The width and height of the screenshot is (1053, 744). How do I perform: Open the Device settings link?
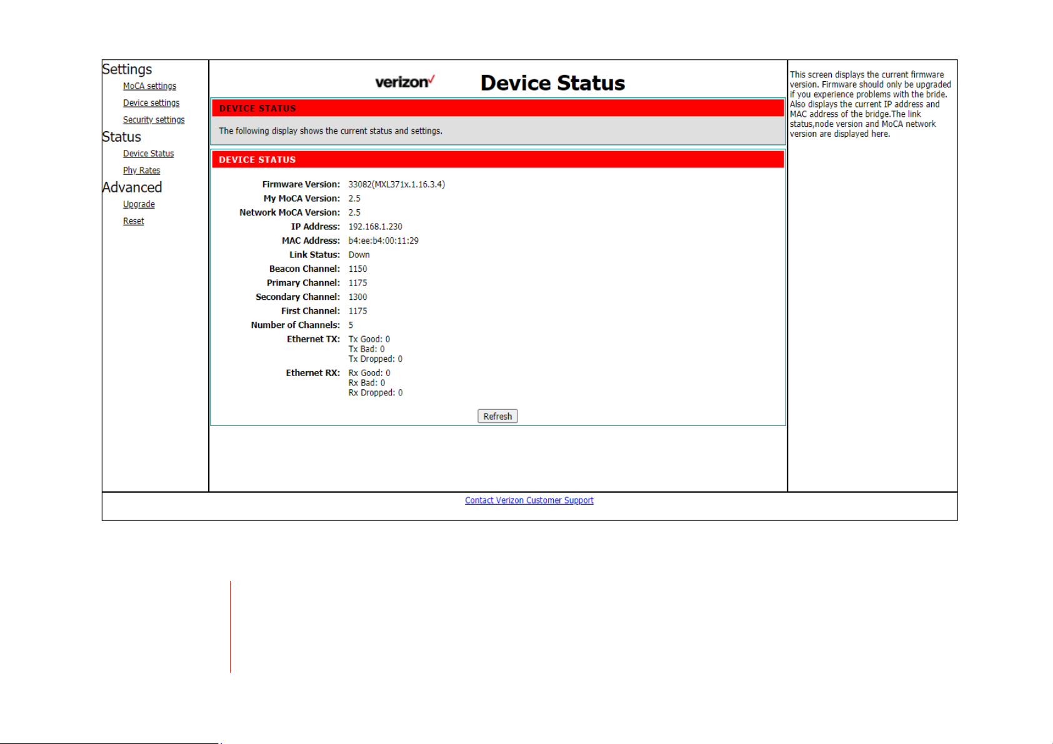click(151, 103)
